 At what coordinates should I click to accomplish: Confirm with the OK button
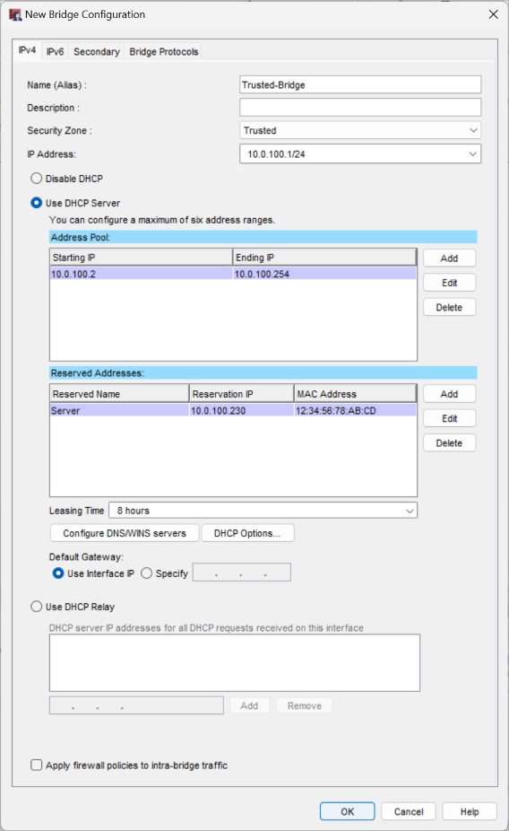[347, 811]
